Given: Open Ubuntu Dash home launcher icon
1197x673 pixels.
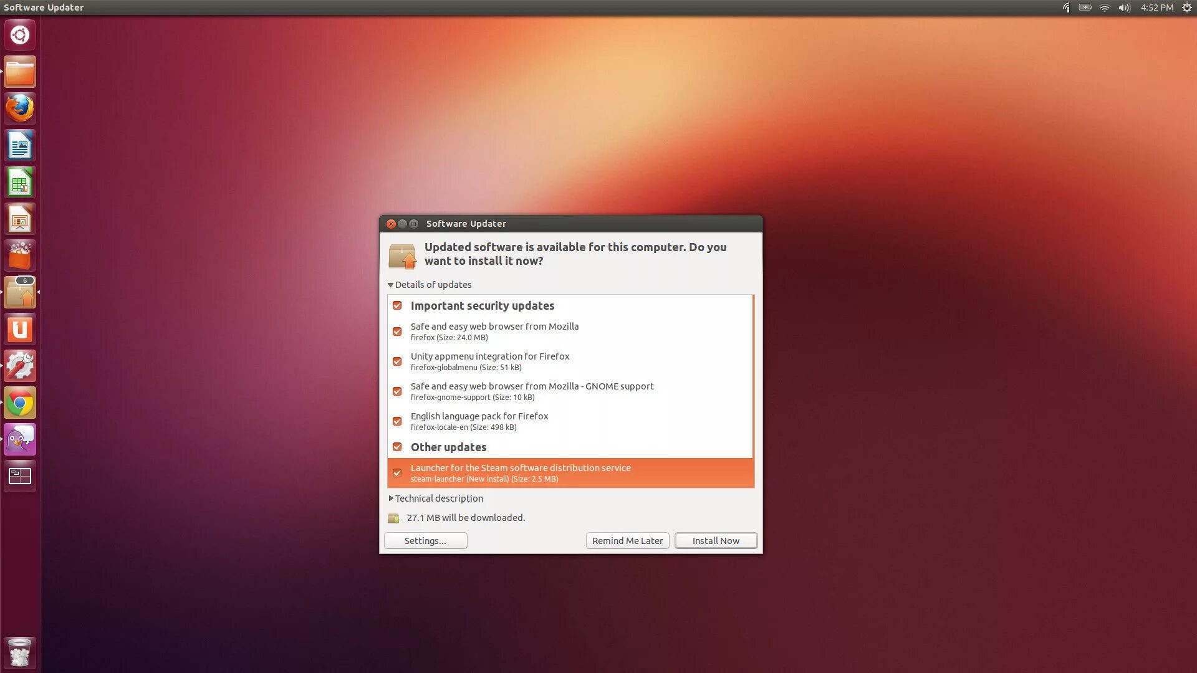Looking at the screenshot, I should [20, 35].
